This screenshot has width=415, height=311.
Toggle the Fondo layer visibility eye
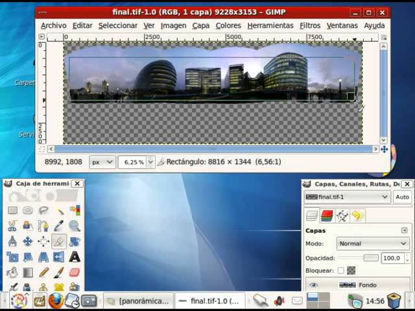(x=313, y=285)
